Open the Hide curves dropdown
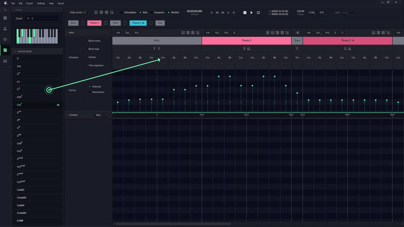The width and height of the screenshot is (404, 227). [77, 13]
